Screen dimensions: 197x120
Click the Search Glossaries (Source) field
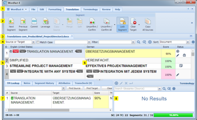click(x=136, y=89)
